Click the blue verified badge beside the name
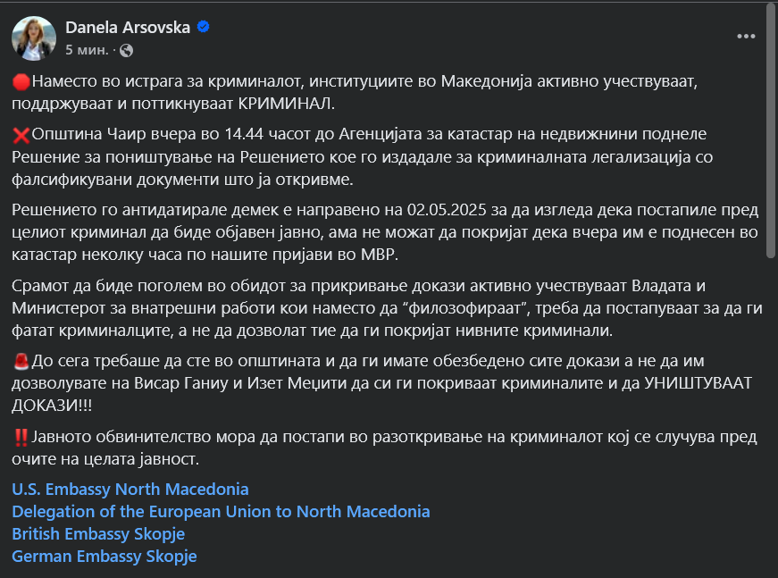 coord(204,27)
